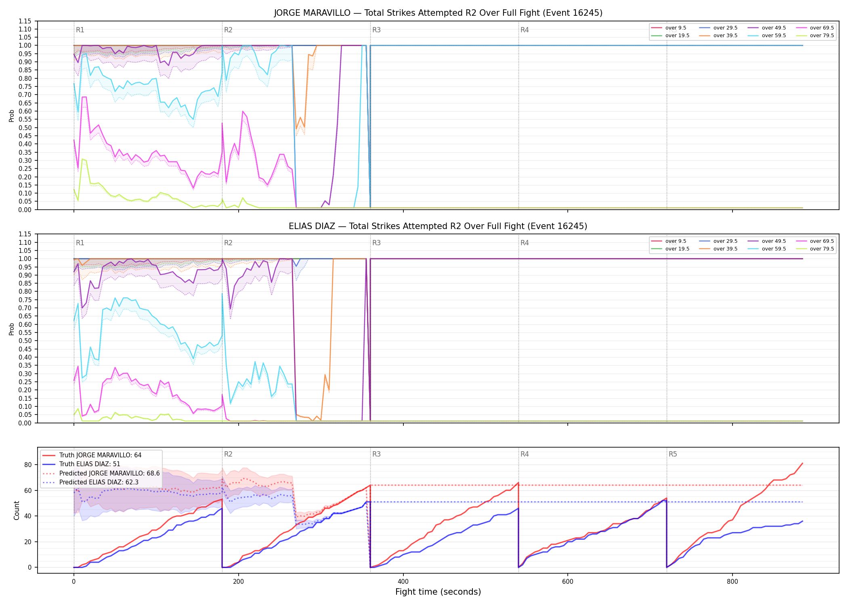Screen dimensions: 848x606
Task: Click the R2 label in the Count chart
Action: [228, 454]
